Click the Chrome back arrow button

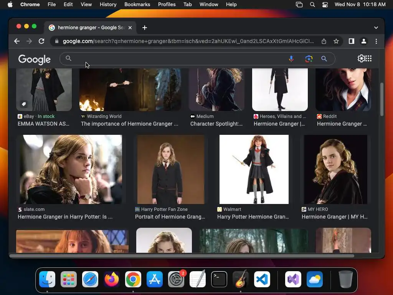[17, 41]
